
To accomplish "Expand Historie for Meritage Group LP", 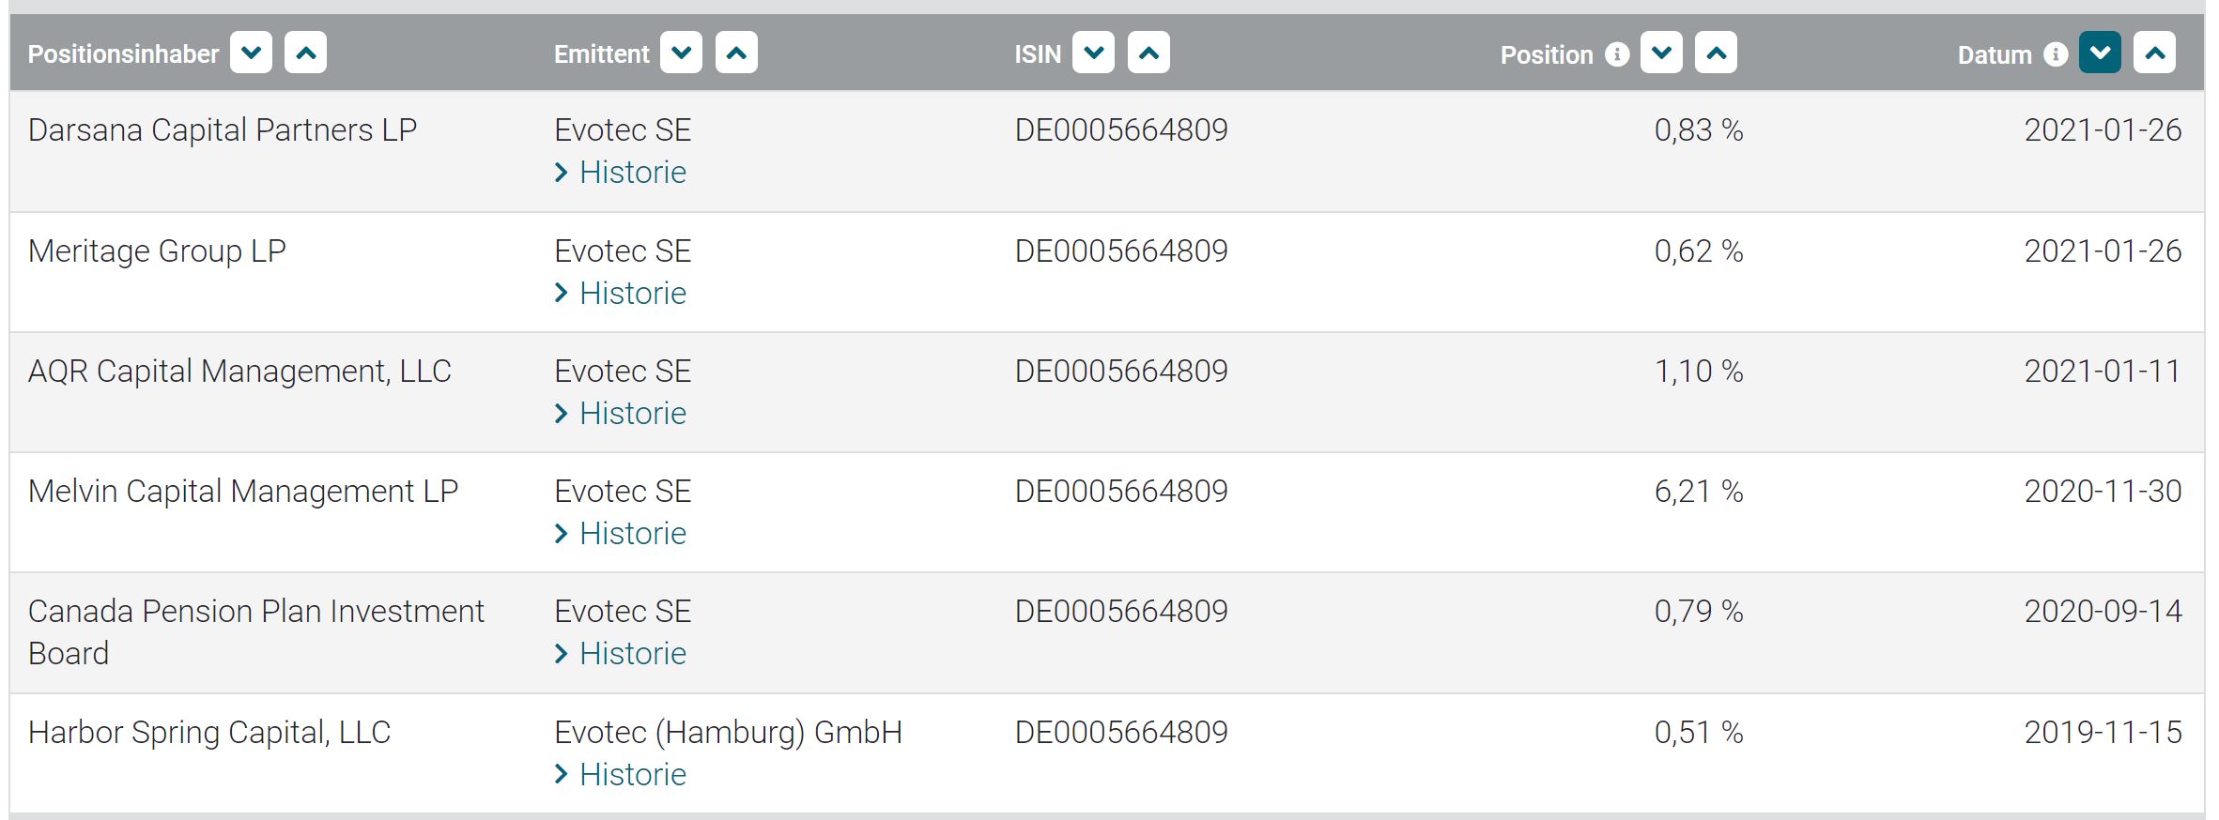I will (632, 294).
